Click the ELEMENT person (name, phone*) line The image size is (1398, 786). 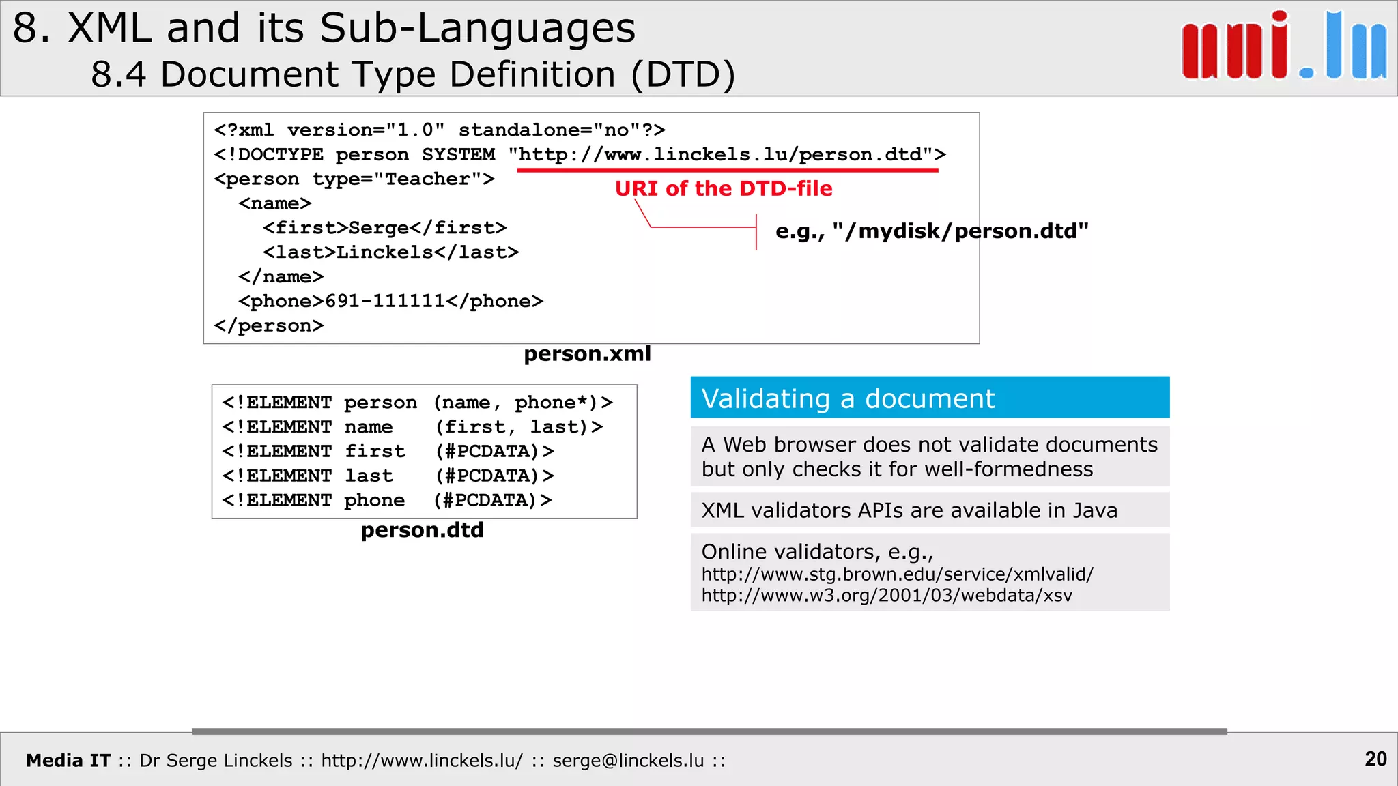418,403
